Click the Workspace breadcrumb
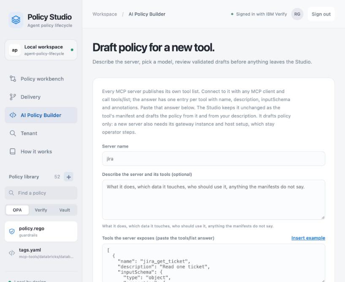 [x=105, y=14]
